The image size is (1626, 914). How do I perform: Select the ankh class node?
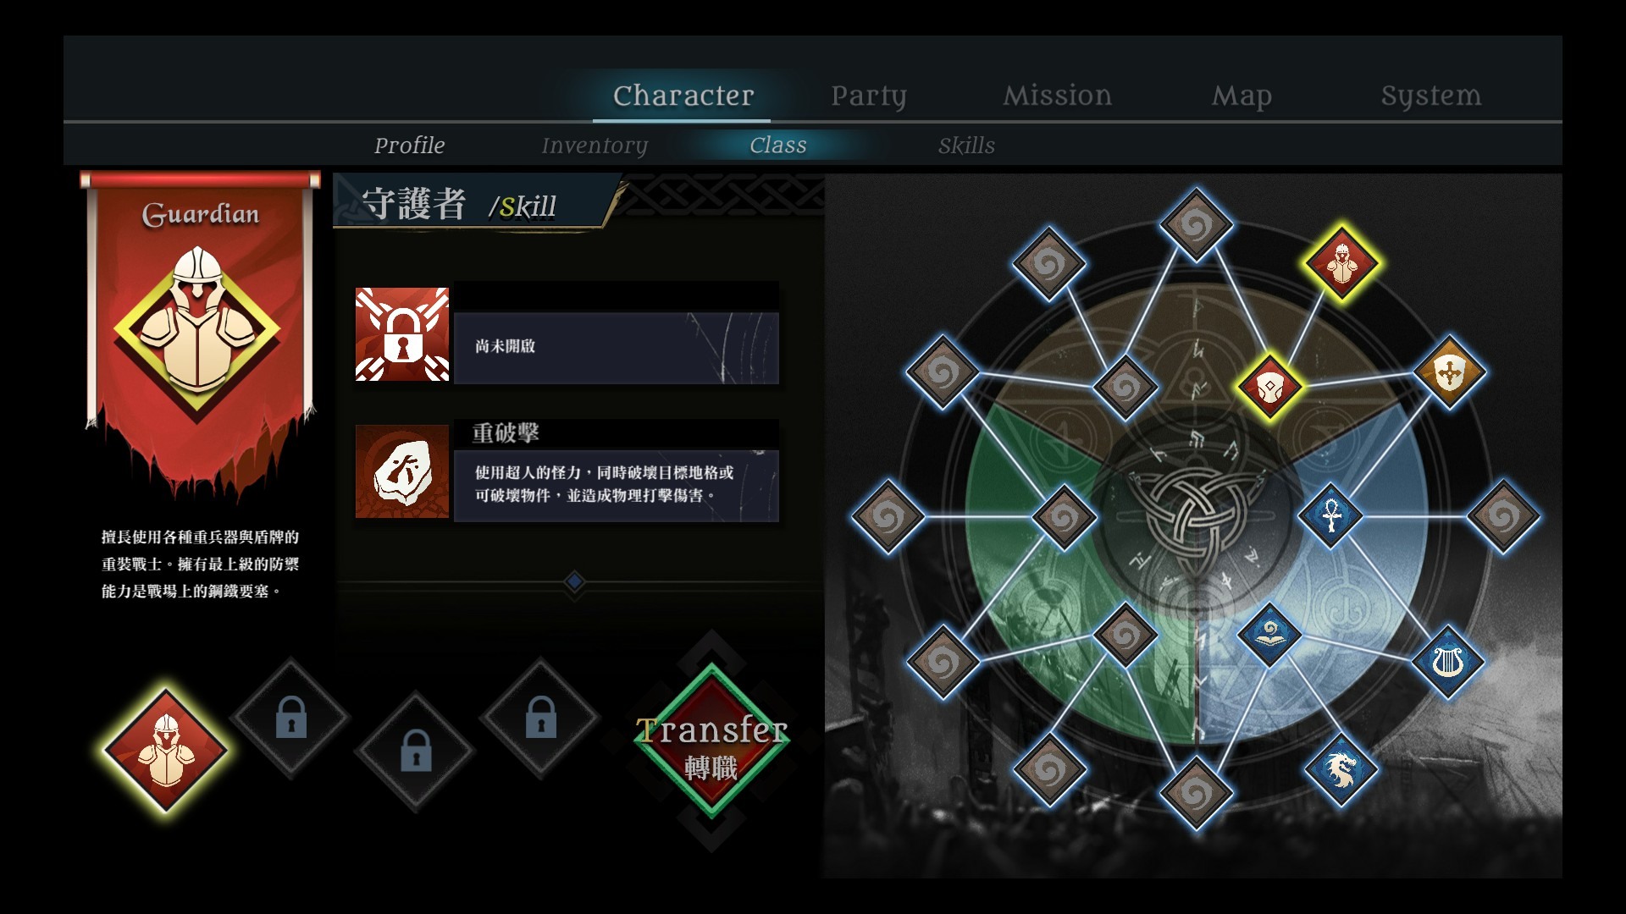coord(1330,515)
